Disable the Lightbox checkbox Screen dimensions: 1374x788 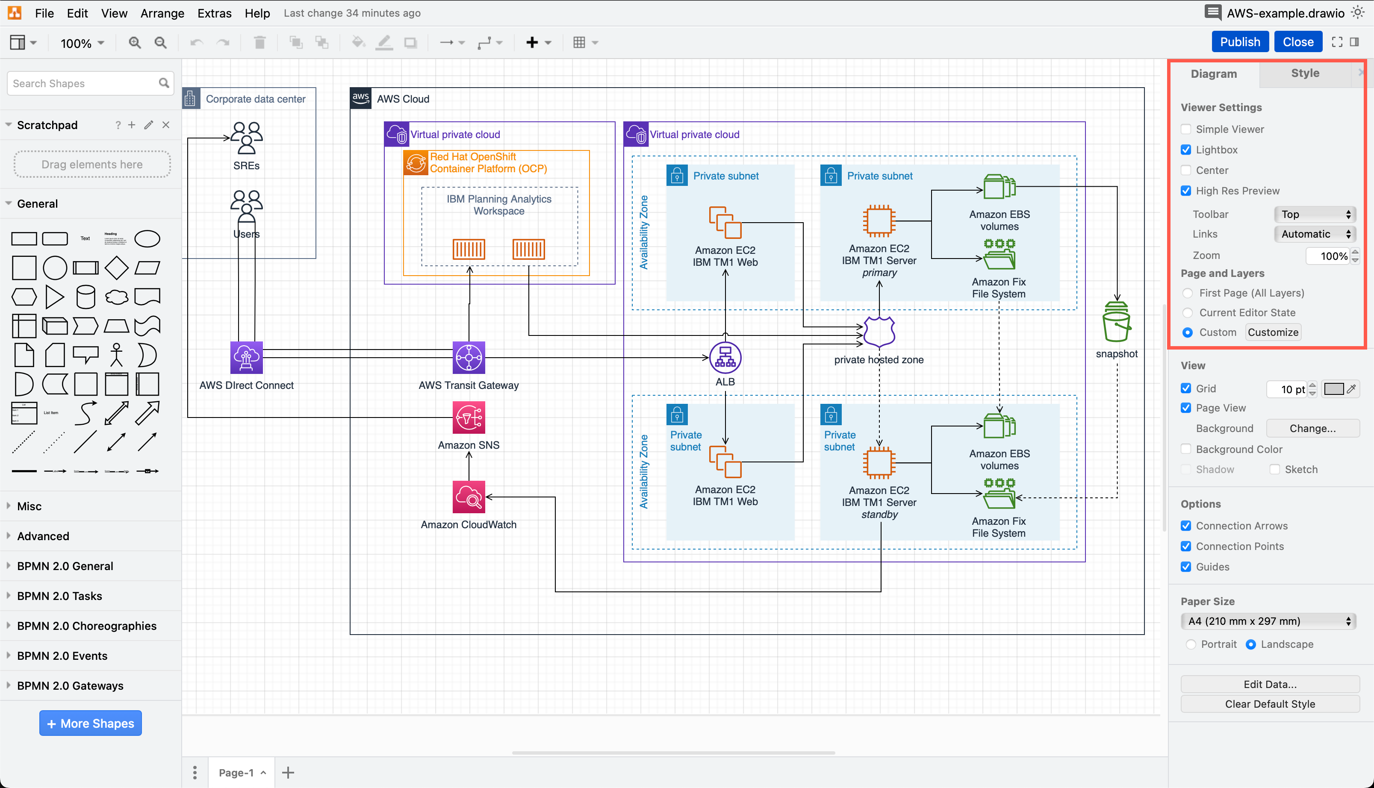pyautogui.click(x=1186, y=150)
